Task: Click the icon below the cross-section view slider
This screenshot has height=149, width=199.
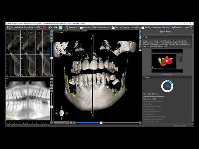Action: [51, 75]
